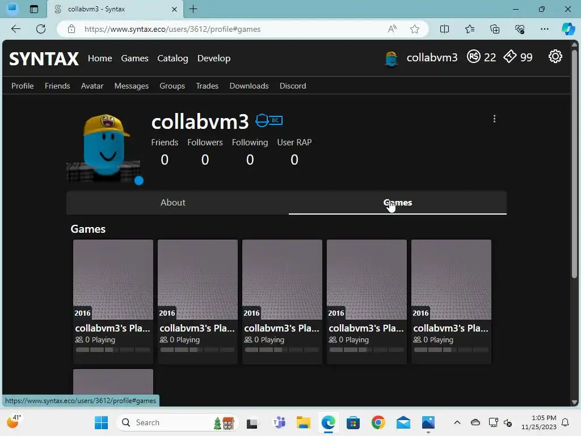The height and width of the screenshot is (436, 581).
Task: Close the collabvm3 - Syntax tab
Action: coord(174,9)
